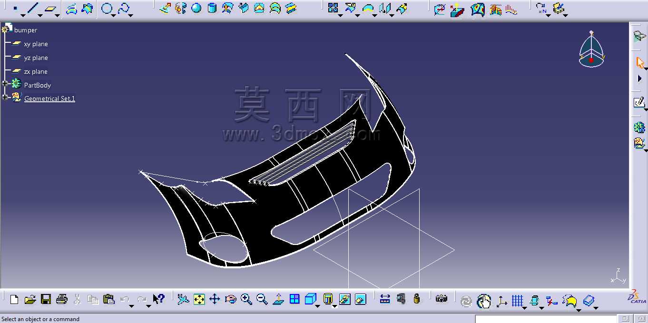Click the Paste icon

pos(109,299)
